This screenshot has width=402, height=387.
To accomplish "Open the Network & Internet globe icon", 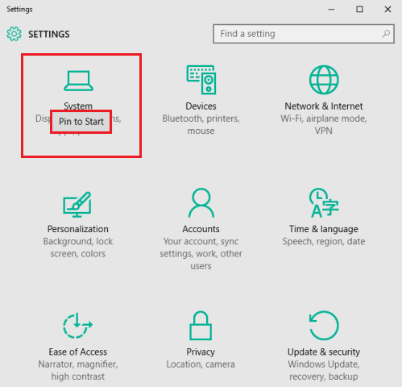I will 324,80.
